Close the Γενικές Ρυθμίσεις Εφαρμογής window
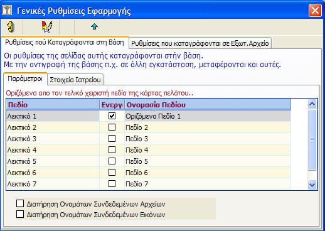This screenshot has width=325, height=231. 315,10
